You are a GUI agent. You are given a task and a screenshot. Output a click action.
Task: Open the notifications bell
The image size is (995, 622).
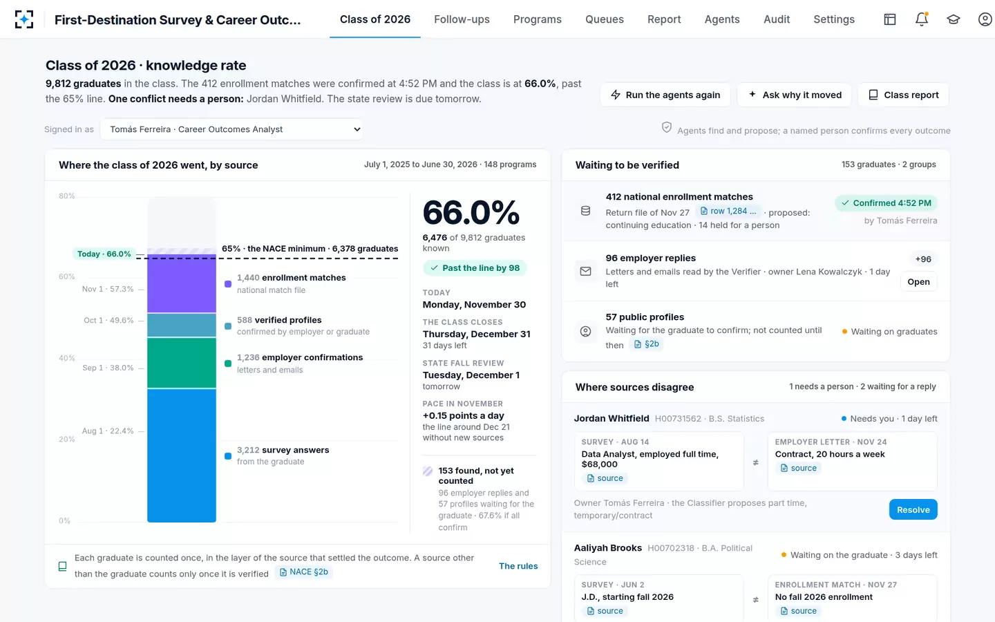(922, 19)
